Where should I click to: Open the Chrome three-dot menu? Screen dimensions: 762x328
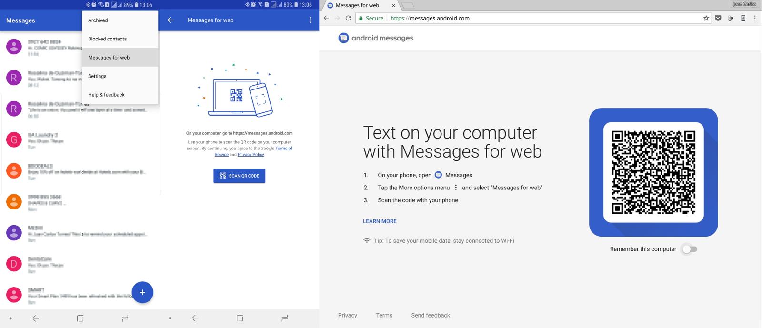tap(755, 18)
